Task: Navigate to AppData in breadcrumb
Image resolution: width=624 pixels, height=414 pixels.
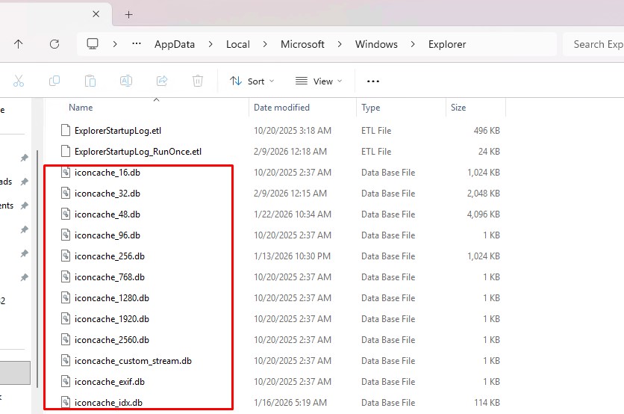Action: [175, 44]
